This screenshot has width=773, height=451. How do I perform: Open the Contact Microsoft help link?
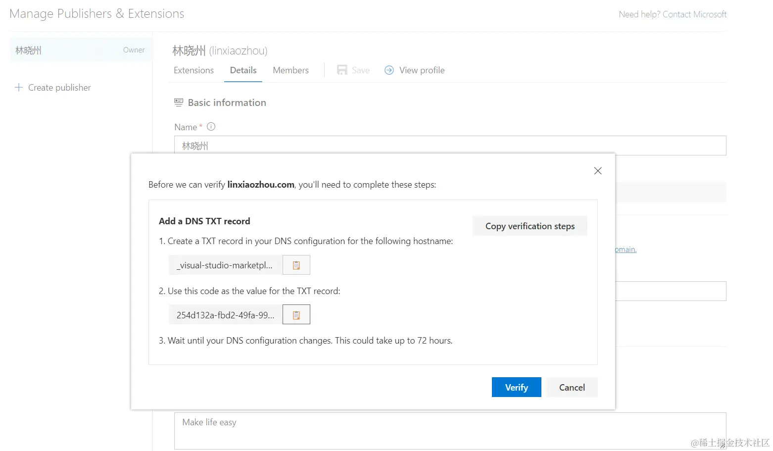(x=694, y=14)
